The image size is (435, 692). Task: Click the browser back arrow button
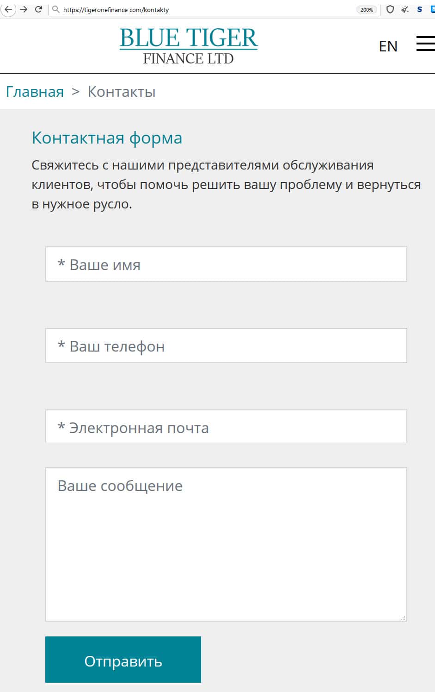[8, 9]
